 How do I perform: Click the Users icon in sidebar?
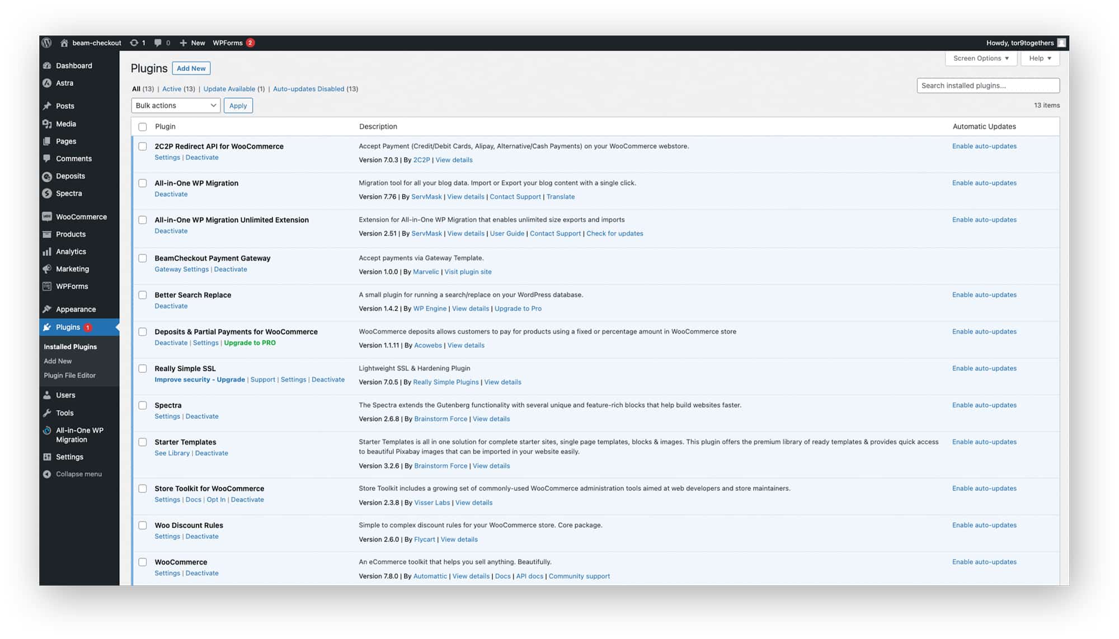click(47, 395)
